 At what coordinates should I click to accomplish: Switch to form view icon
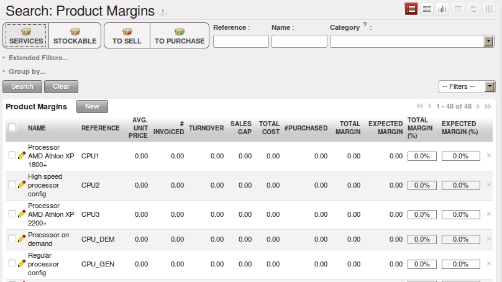[427, 9]
